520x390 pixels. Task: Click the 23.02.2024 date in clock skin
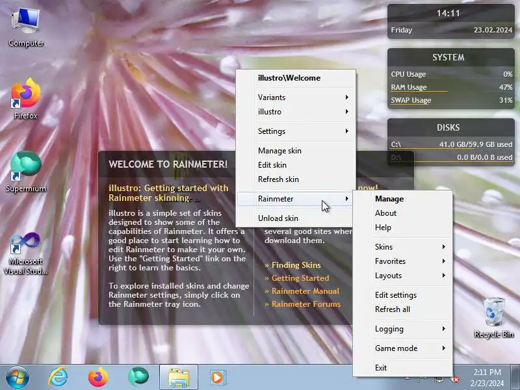[x=493, y=30]
